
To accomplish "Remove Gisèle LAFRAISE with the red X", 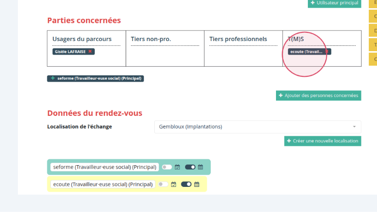I will (90, 52).
